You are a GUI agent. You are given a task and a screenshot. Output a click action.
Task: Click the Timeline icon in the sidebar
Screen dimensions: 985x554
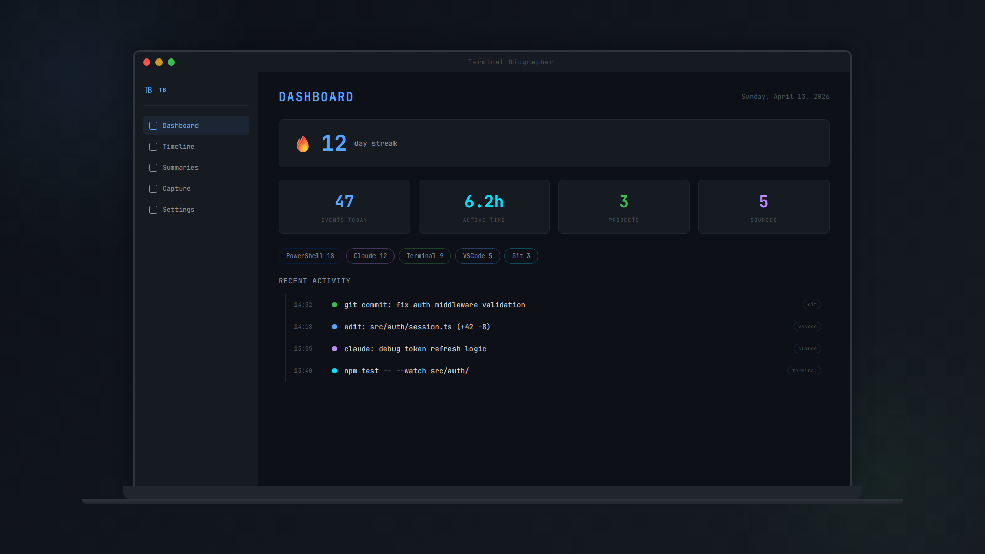[153, 147]
